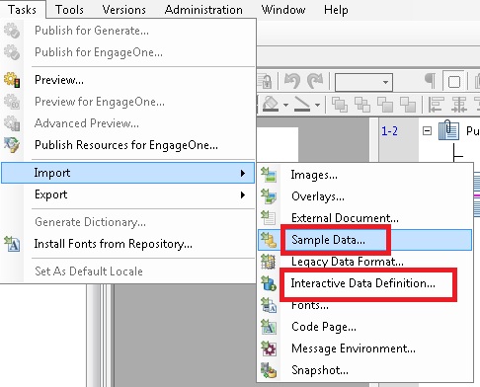The image size is (480, 387).
Task: Click the Message Environment icon
Action: point(269,348)
